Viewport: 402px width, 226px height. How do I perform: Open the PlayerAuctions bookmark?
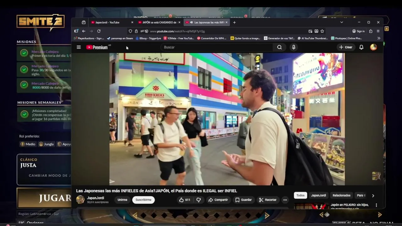(89, 38)
